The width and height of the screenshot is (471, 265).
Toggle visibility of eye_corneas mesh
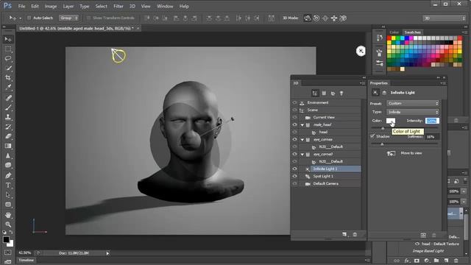294,139
